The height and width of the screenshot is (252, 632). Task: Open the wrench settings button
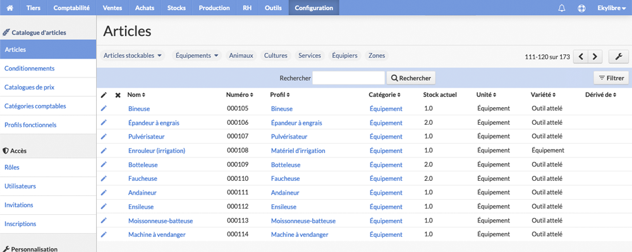coord(619,57)
